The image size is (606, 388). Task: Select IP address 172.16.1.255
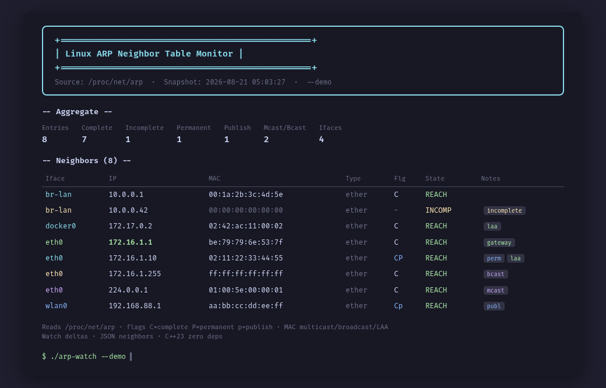[135, 274]
